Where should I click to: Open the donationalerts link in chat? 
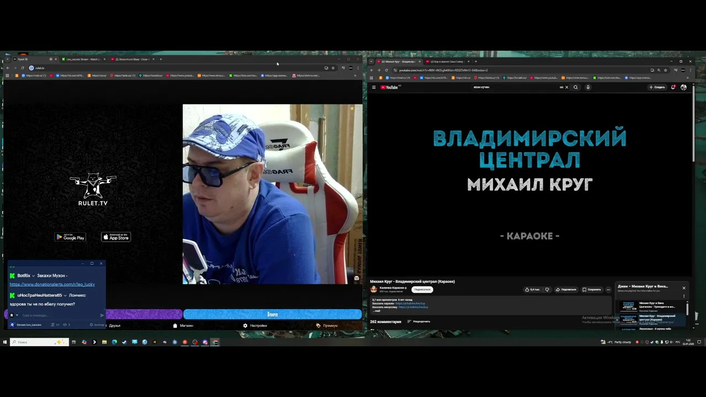pyautogui.click(x=52, y=285)
